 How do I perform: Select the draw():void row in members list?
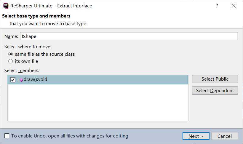point(98,80)
